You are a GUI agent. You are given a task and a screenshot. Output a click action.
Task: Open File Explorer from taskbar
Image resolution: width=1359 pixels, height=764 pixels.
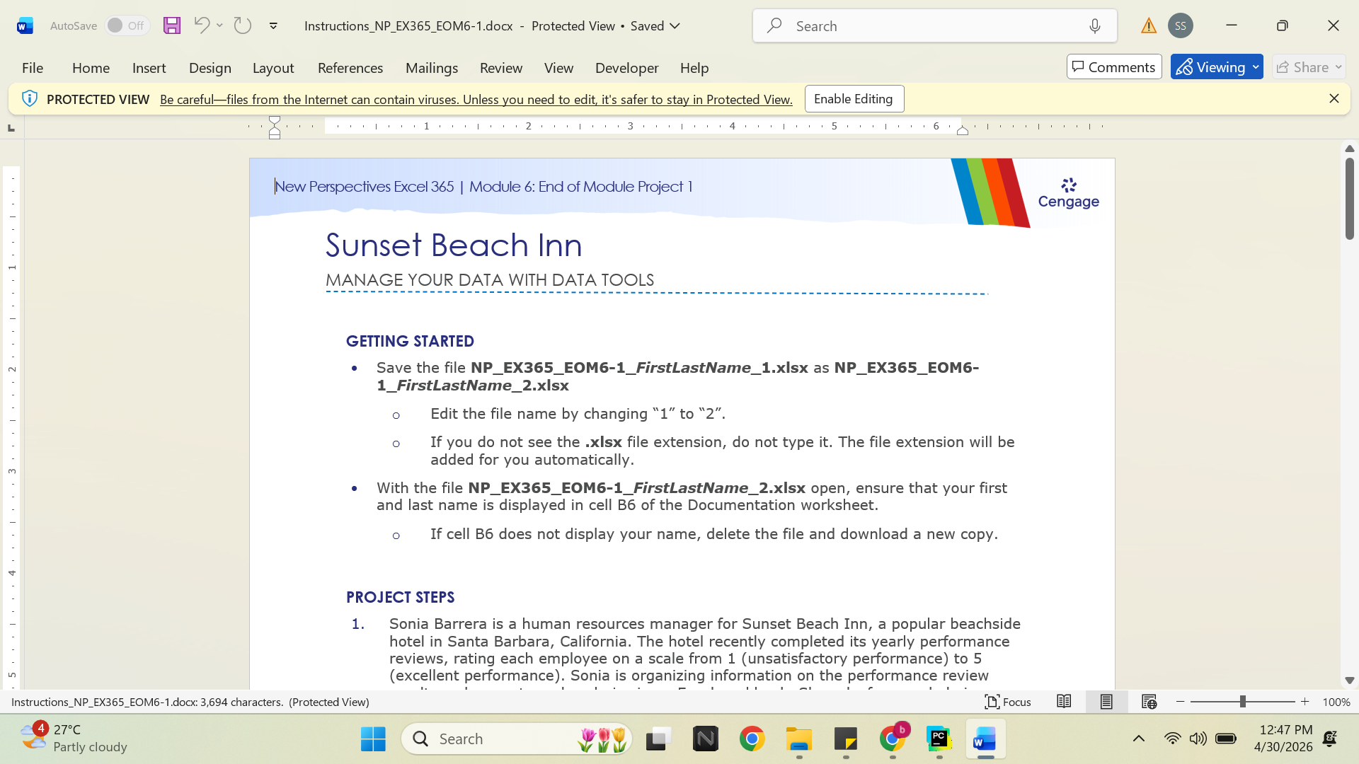coord(799,739)
